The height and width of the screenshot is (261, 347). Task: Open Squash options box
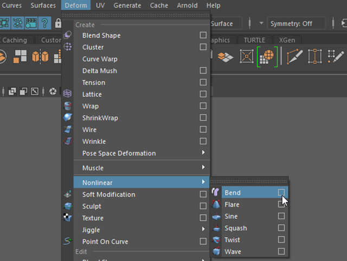281,227
